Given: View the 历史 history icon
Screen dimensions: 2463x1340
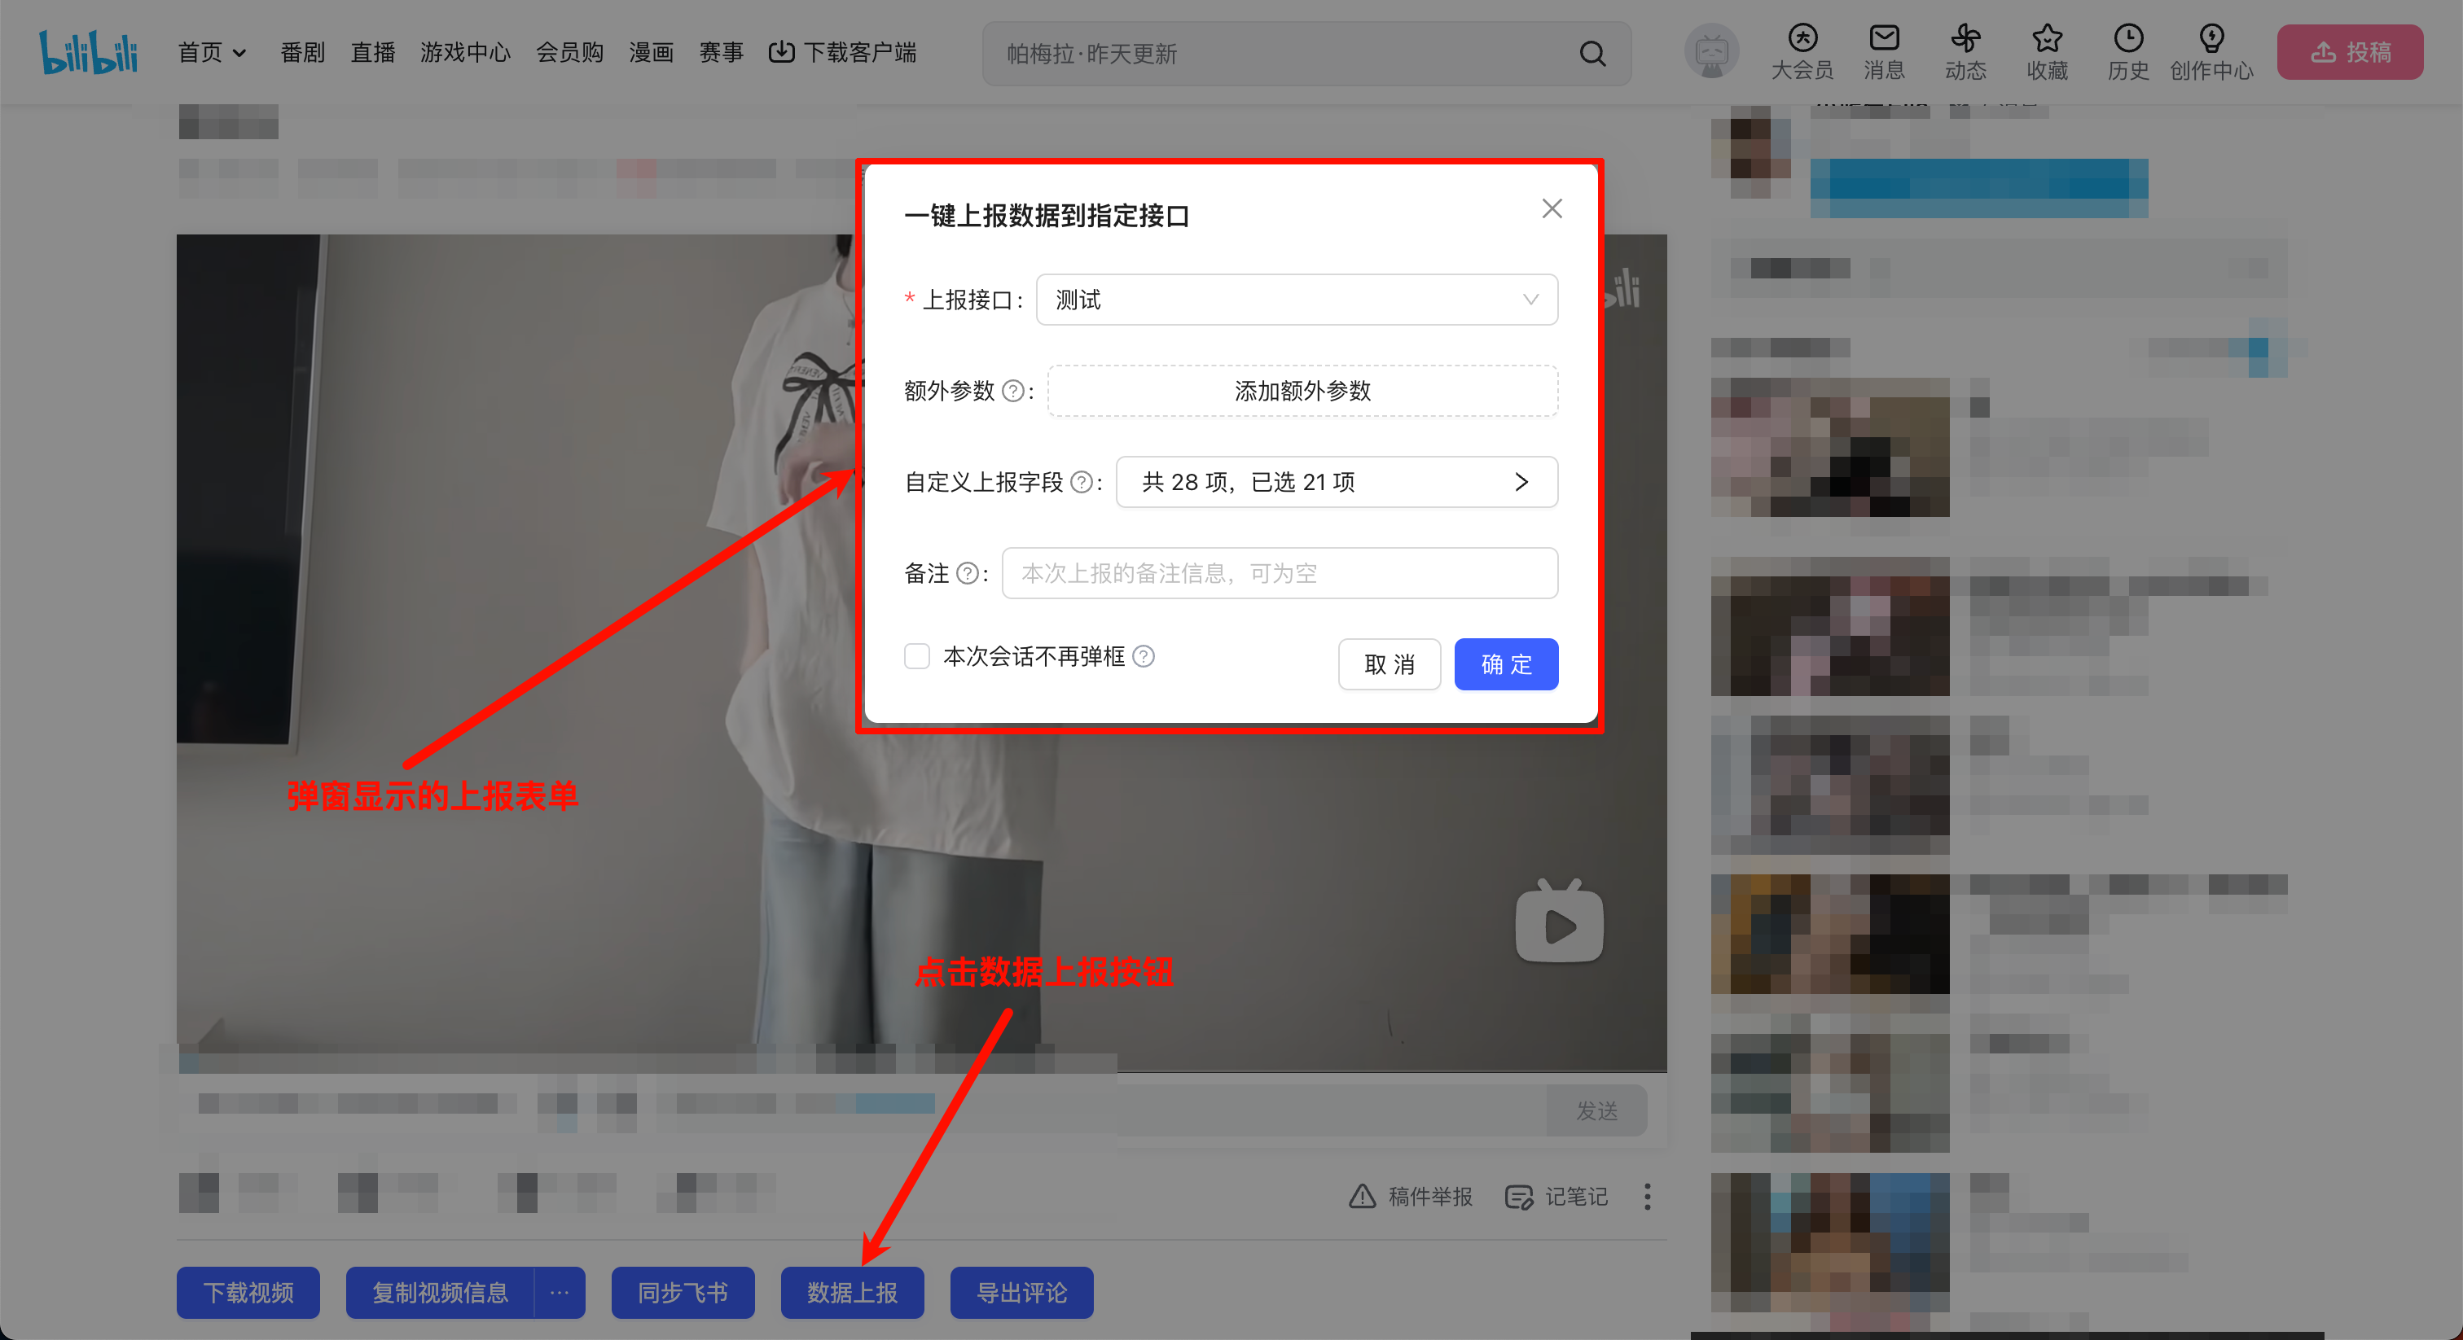Looking at the screenshot, I should pos(2128,40).
